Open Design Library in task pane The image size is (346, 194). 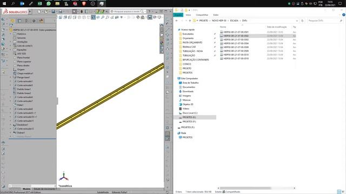[x=162, y=30]
